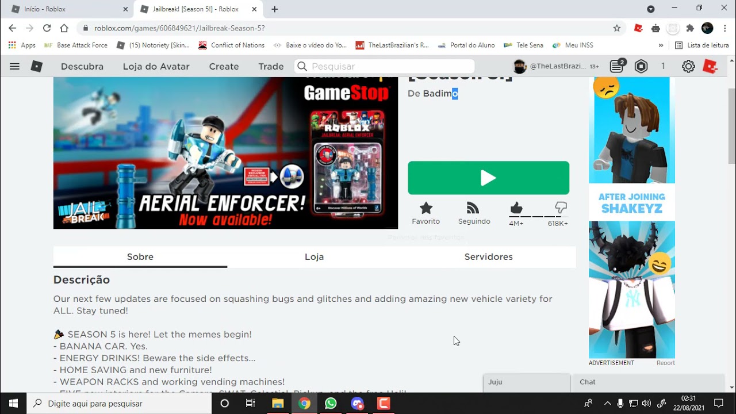736x414 pixels.
Task: Open Lista de leitura reading list
Action: (x=701, y=45)
